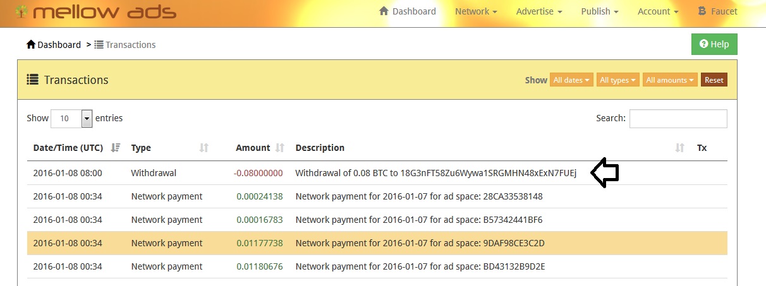Select the highlighted 0.01177738 network payment row
The height and width of the screenshot is (286, 766).
[377, 243]
